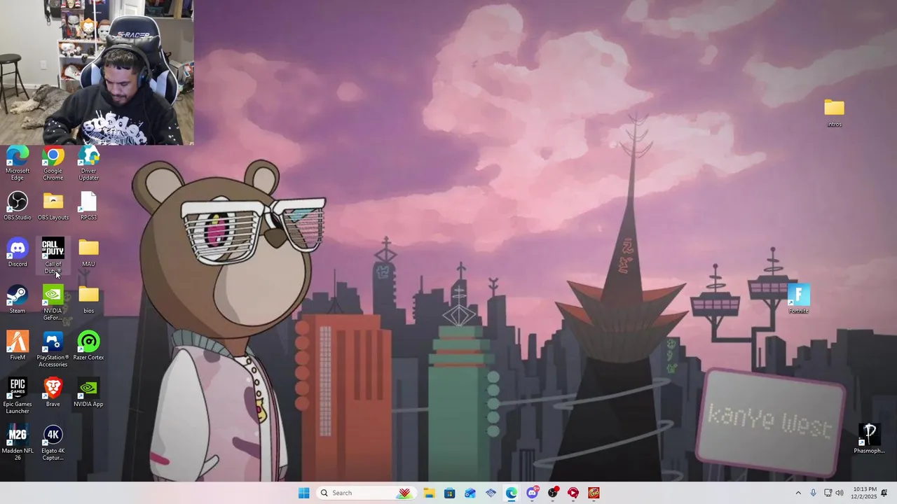Open the MAU folder
The width and height of the screenshot is (897, 504).
coord(88,253)
